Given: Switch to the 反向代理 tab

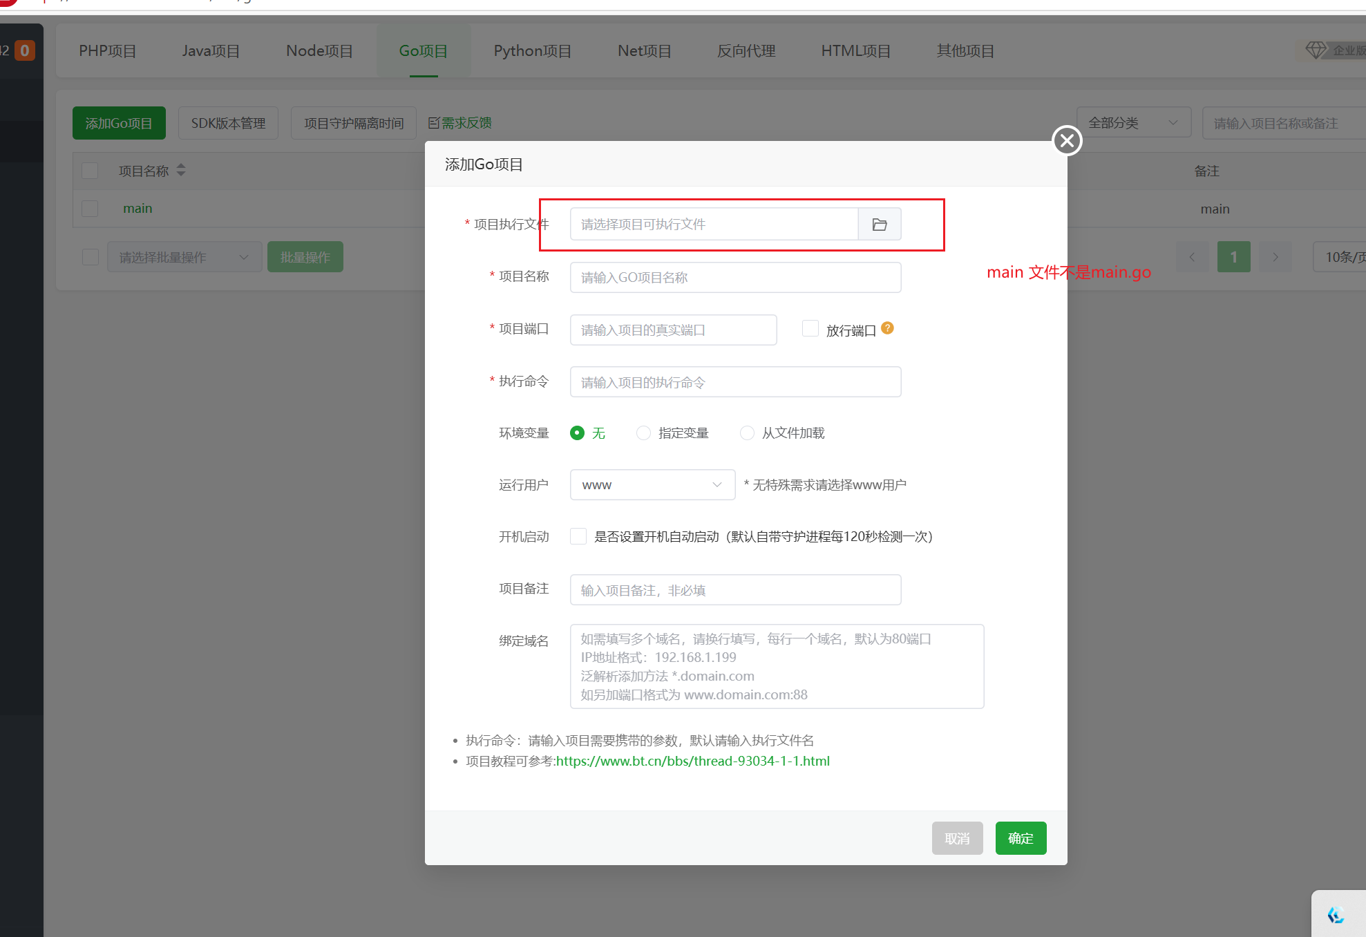Looking at the screenshot, I should point(746,51).
